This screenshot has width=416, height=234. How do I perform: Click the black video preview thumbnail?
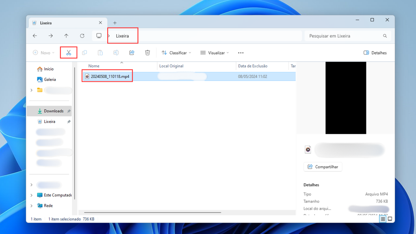tap(346, 98)
